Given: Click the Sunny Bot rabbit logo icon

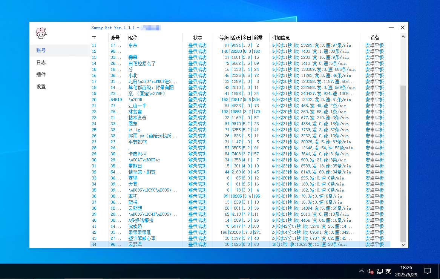Looking at the screenshot, I should [x=40, y=33].
